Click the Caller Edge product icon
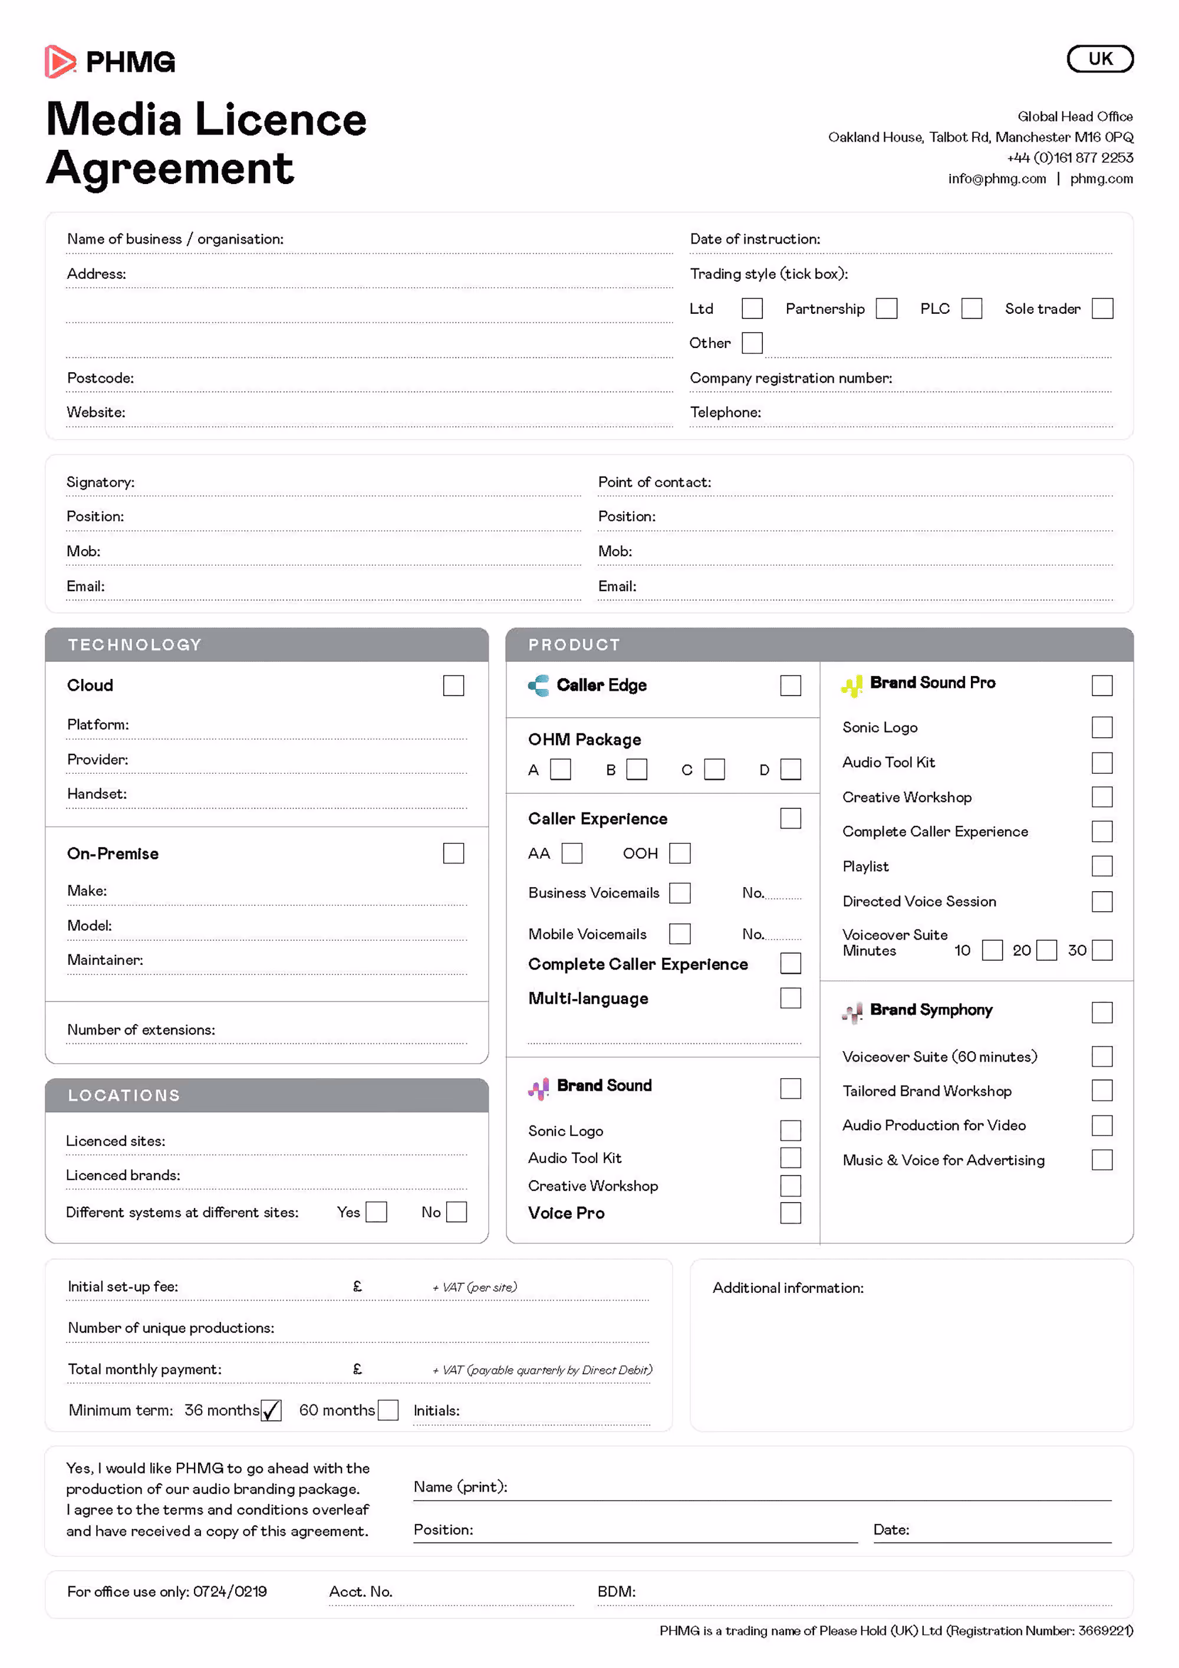 pos(539,685)
